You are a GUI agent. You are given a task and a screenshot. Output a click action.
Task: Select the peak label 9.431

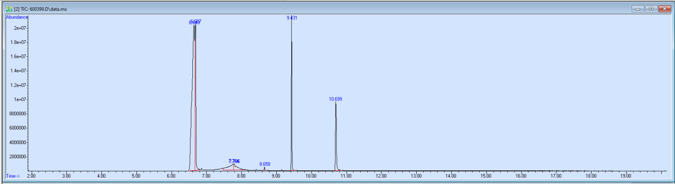pyautogui.click(x=292, y=18)
